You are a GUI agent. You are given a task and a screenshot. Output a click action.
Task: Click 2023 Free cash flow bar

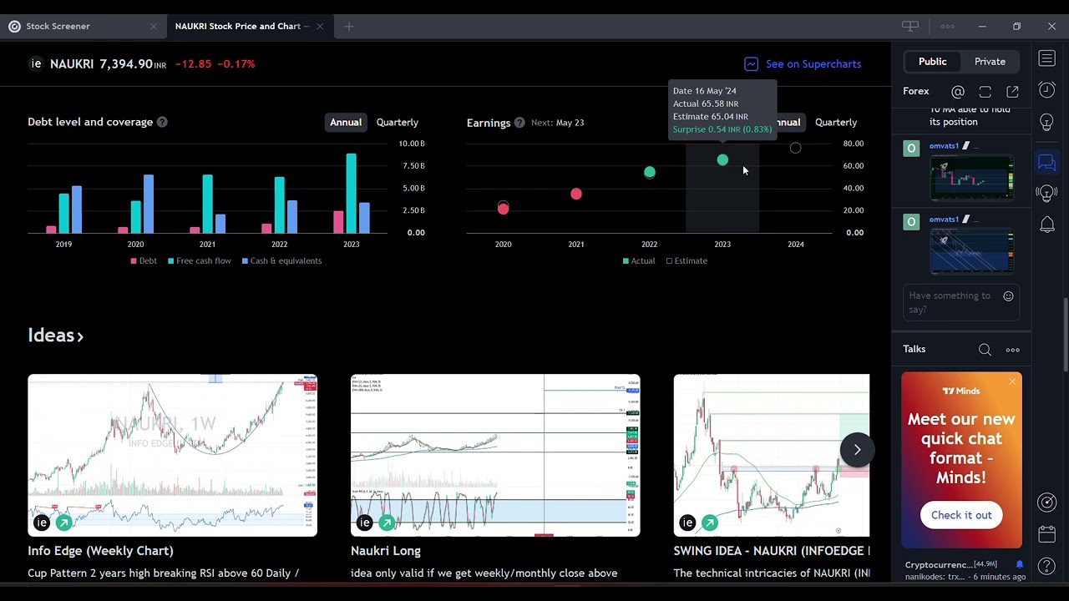click(x=352, y=193)
